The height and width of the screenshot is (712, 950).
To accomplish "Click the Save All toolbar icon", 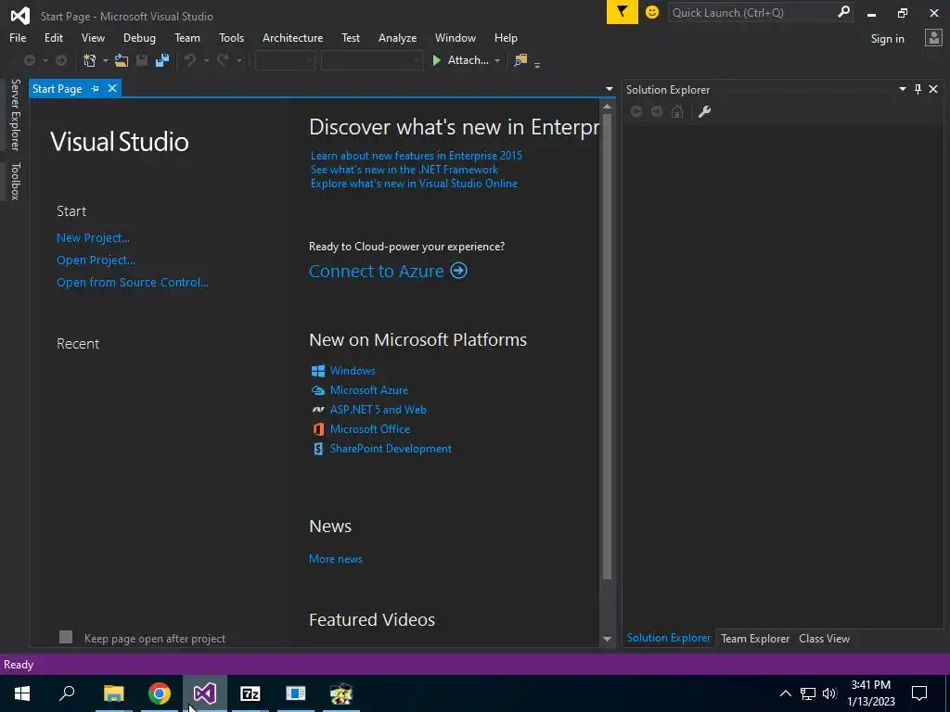I will 161,60.
